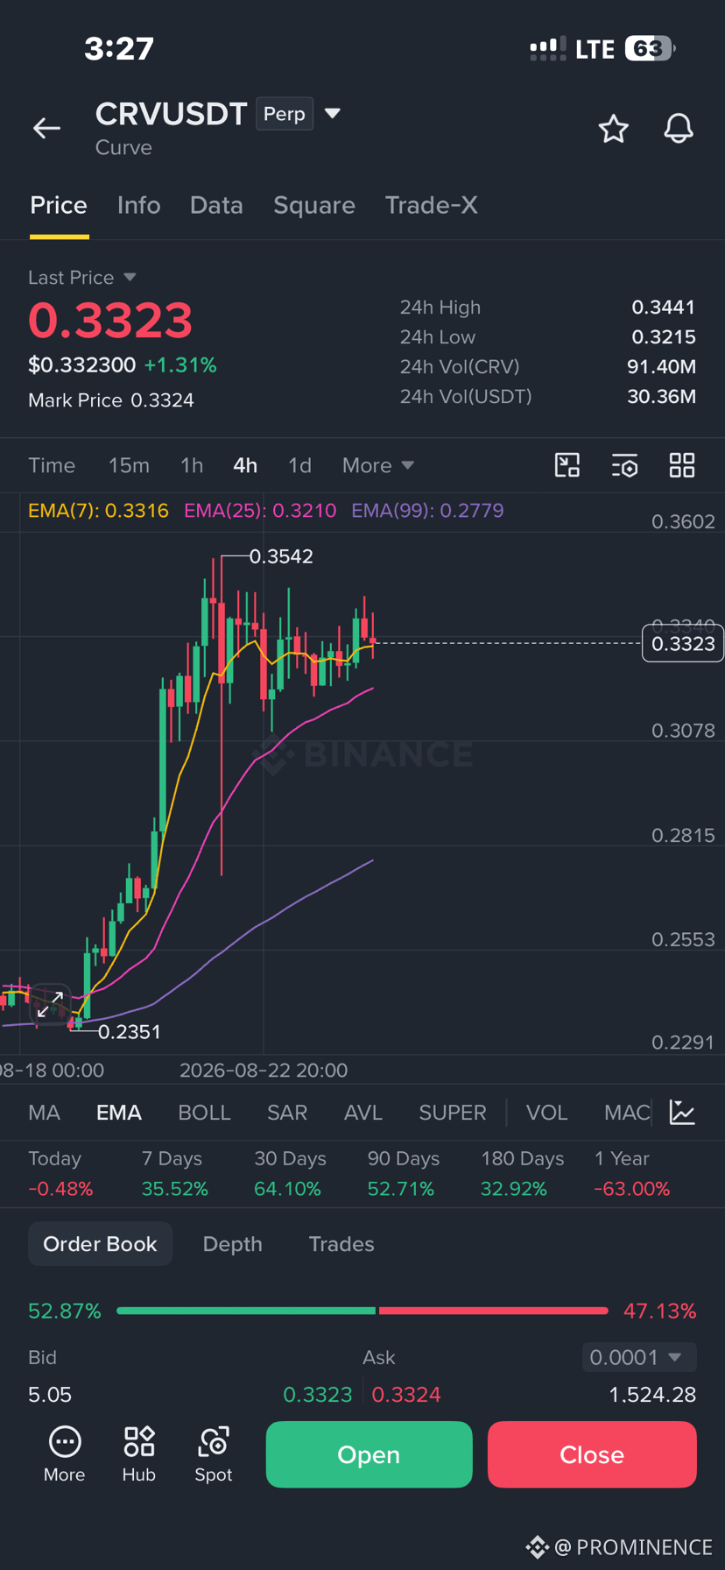Toggle the SUPER indicator
This screenshot has height=1570, width=725.
pyautogui.click(x=453, y=1113)
